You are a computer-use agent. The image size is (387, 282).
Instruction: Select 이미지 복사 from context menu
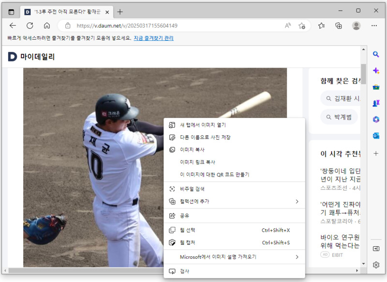(x=193, y=149)
